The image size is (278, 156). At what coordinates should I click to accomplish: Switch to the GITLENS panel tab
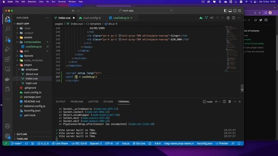[108, 101]
